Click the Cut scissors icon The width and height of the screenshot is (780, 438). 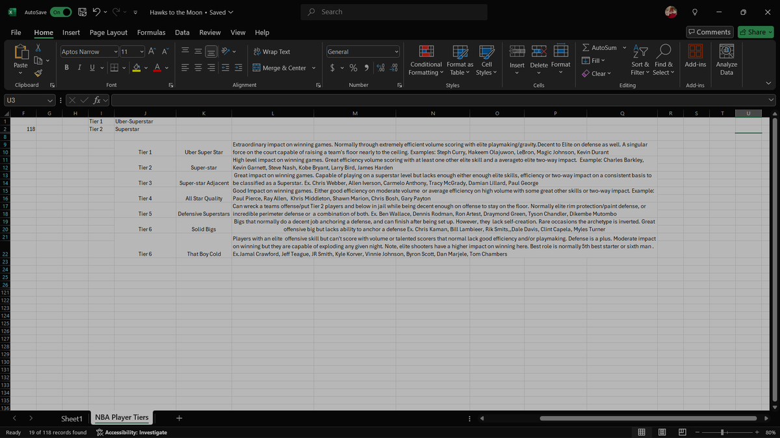[x=38, y=47]
